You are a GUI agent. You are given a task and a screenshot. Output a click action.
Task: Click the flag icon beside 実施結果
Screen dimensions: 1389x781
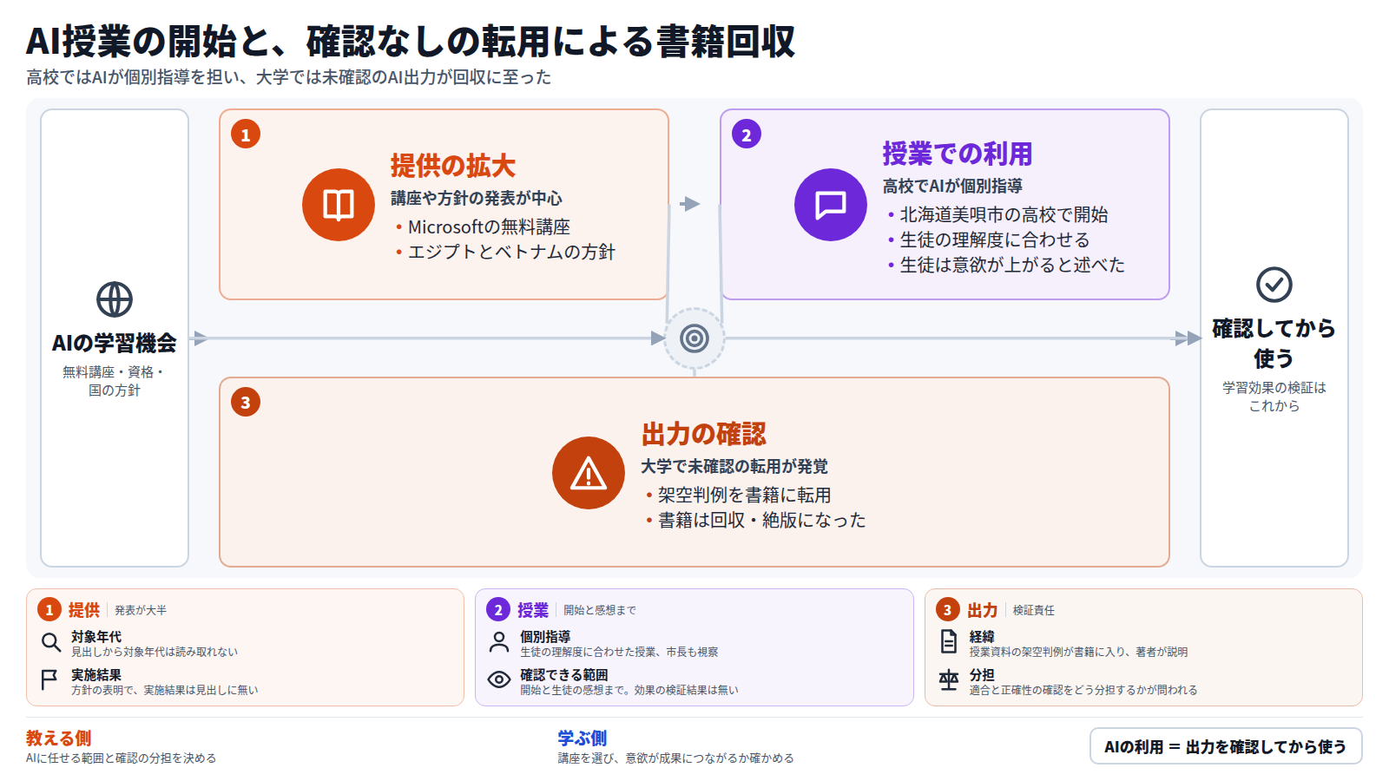pos(49,679)
